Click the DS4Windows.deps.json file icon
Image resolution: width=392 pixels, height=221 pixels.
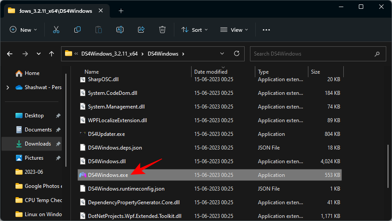83,147
